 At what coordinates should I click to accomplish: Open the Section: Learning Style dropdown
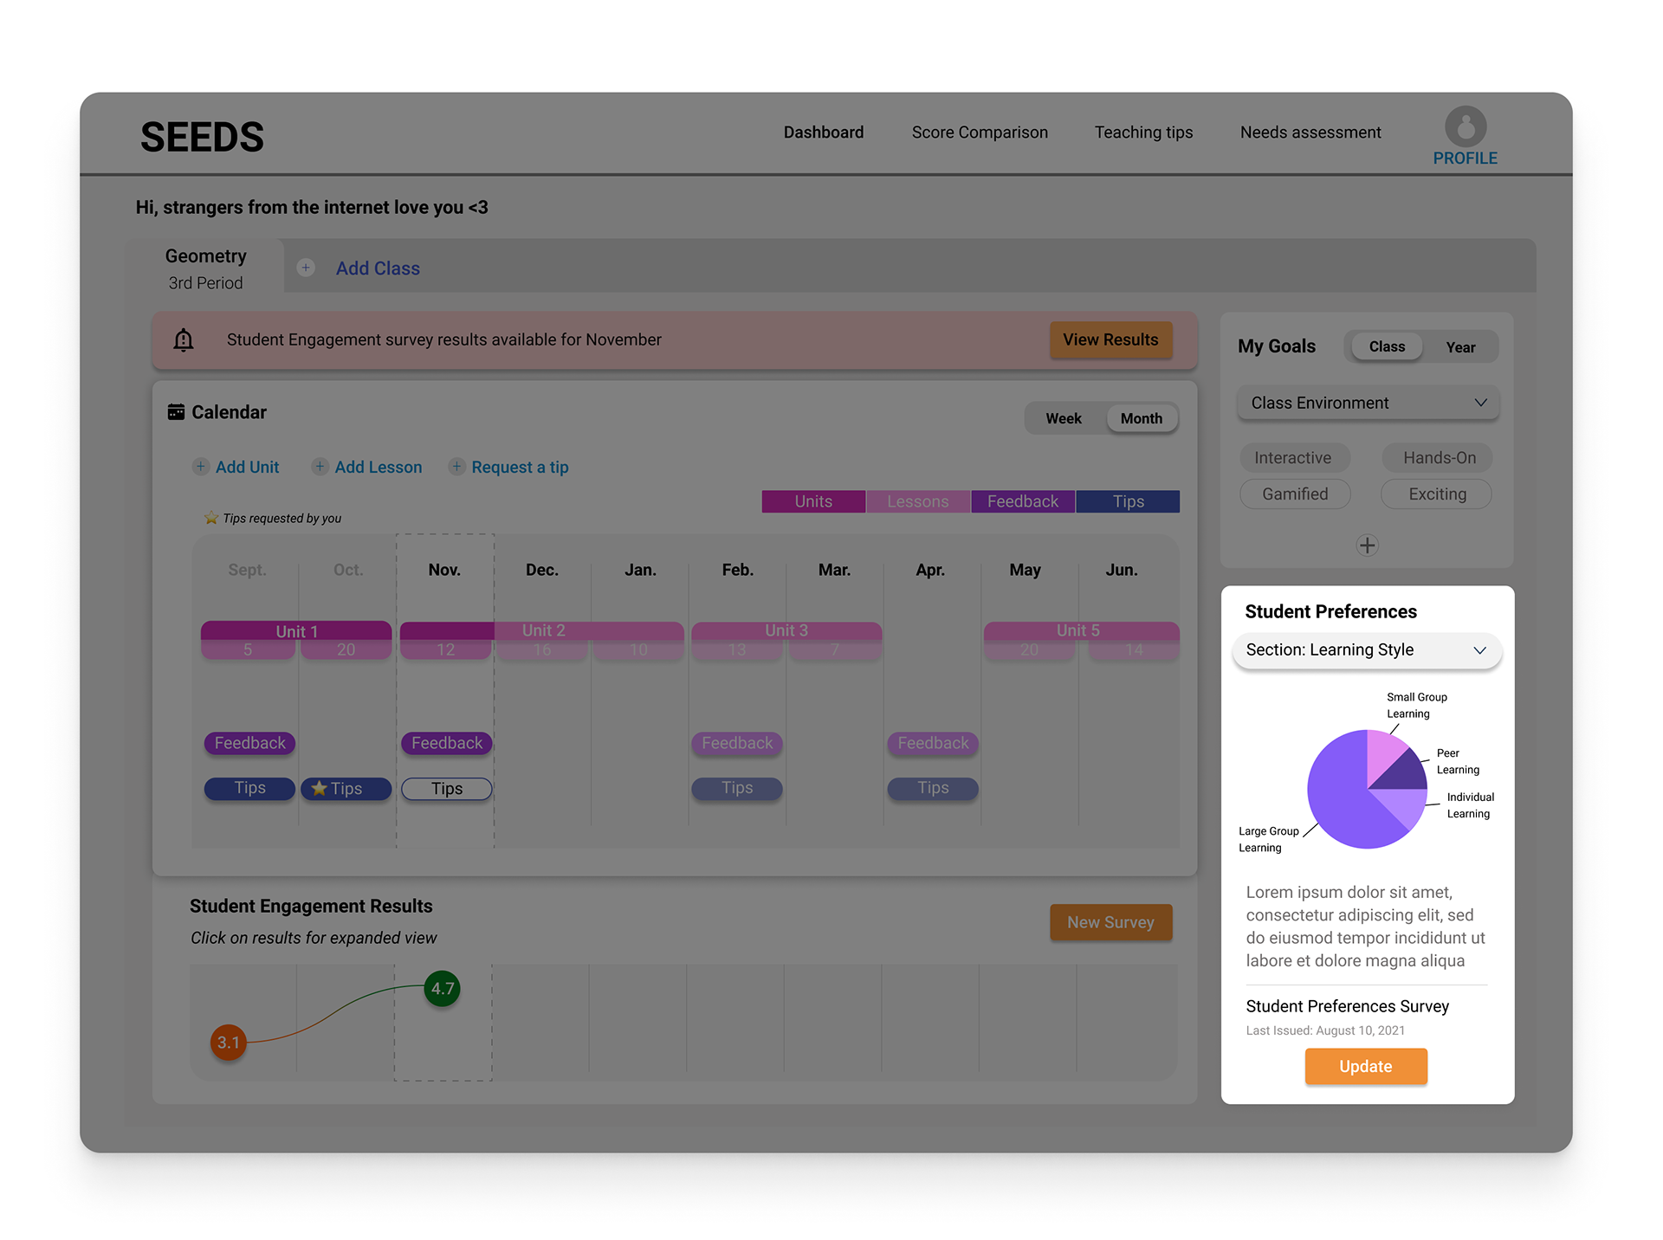(x=1367, y=650)
